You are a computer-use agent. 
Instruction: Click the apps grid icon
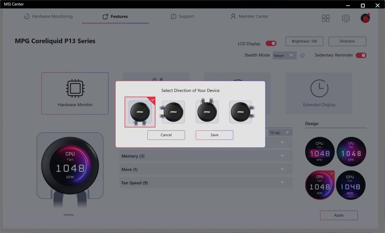pyautogui.click(x=326, y=18)
